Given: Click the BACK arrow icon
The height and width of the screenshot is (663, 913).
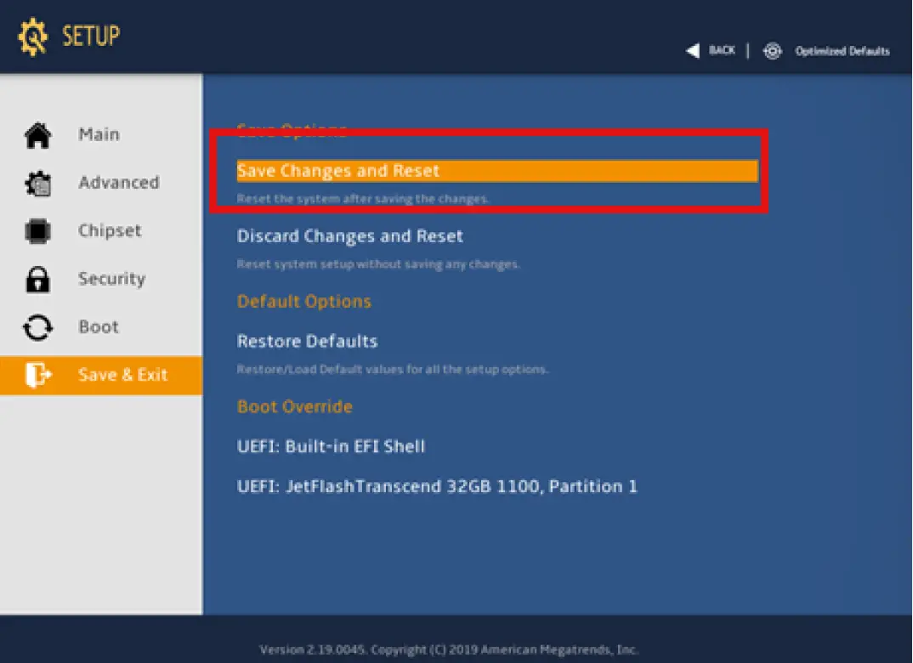Looking at the screenshot, I should coord(693,50).
